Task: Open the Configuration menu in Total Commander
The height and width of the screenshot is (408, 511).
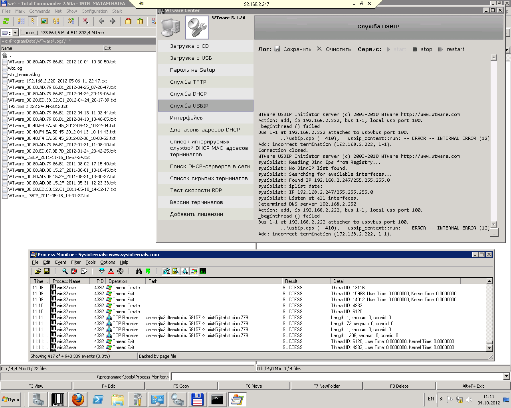Action: click(x=95, y=11)
